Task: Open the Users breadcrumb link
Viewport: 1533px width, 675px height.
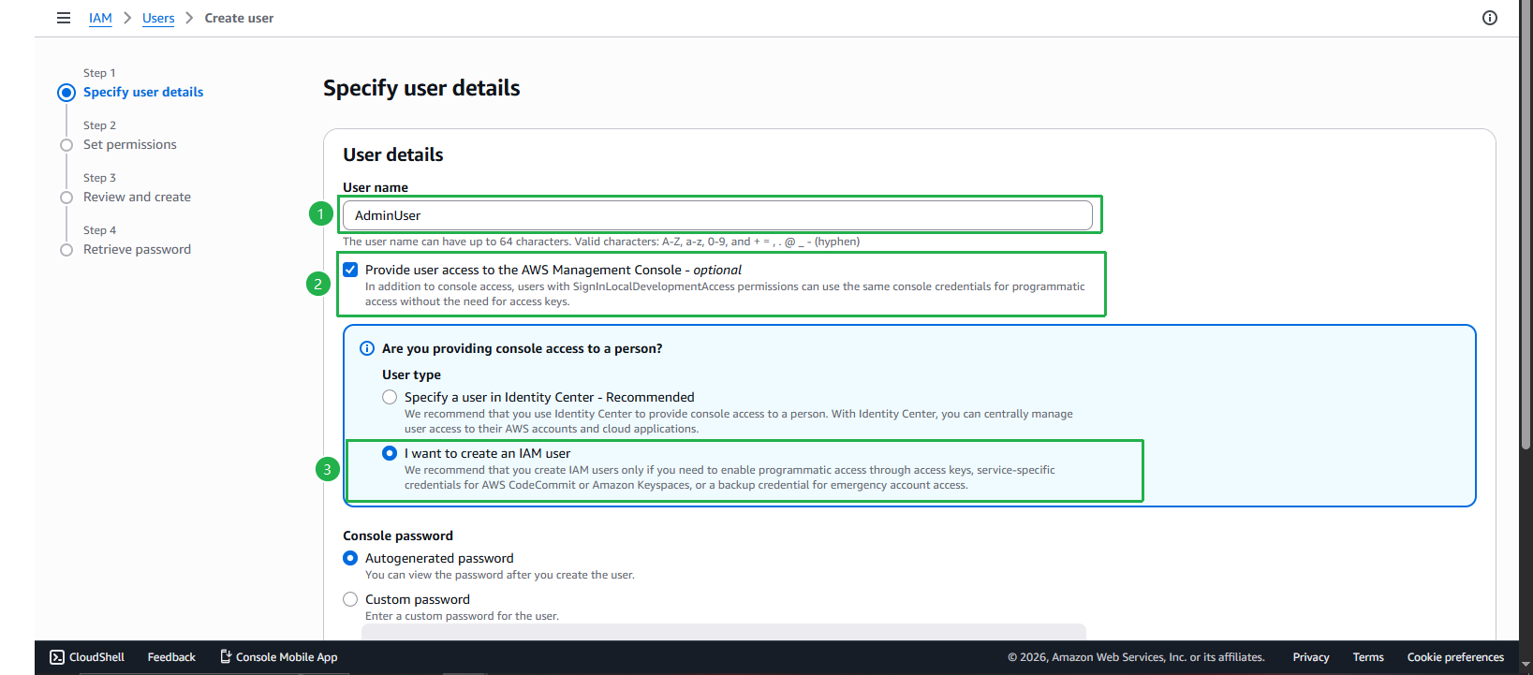Action: click(158, 18)
